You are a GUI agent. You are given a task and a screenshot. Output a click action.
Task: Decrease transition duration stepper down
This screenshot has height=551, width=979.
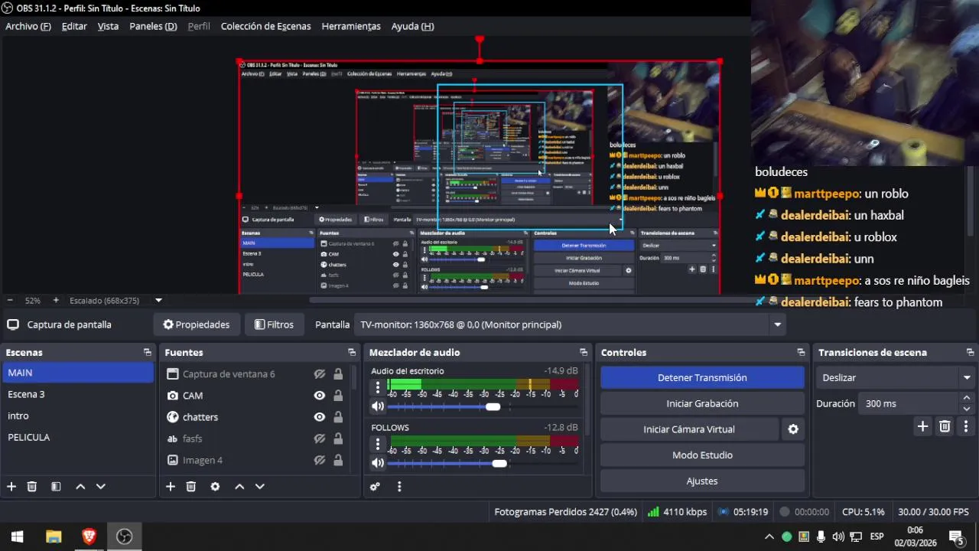coord(967,409)
